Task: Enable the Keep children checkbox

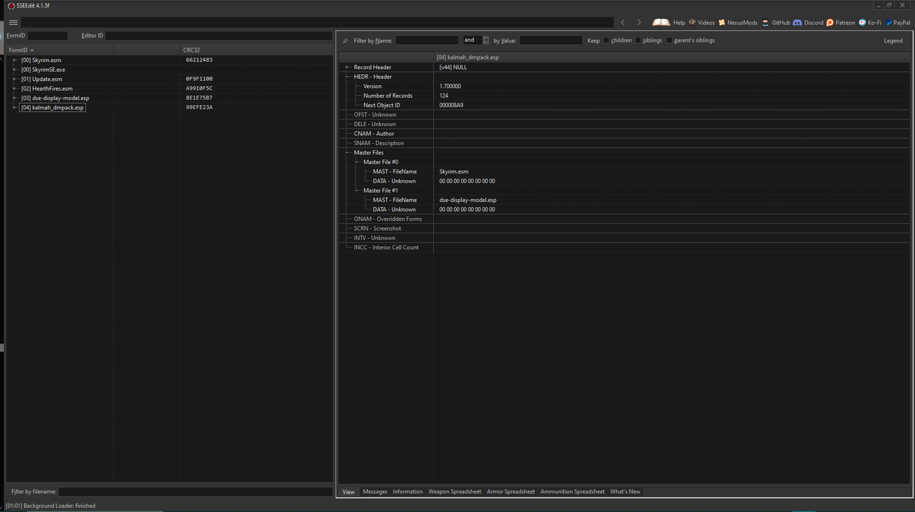Action: pos(606,40)
